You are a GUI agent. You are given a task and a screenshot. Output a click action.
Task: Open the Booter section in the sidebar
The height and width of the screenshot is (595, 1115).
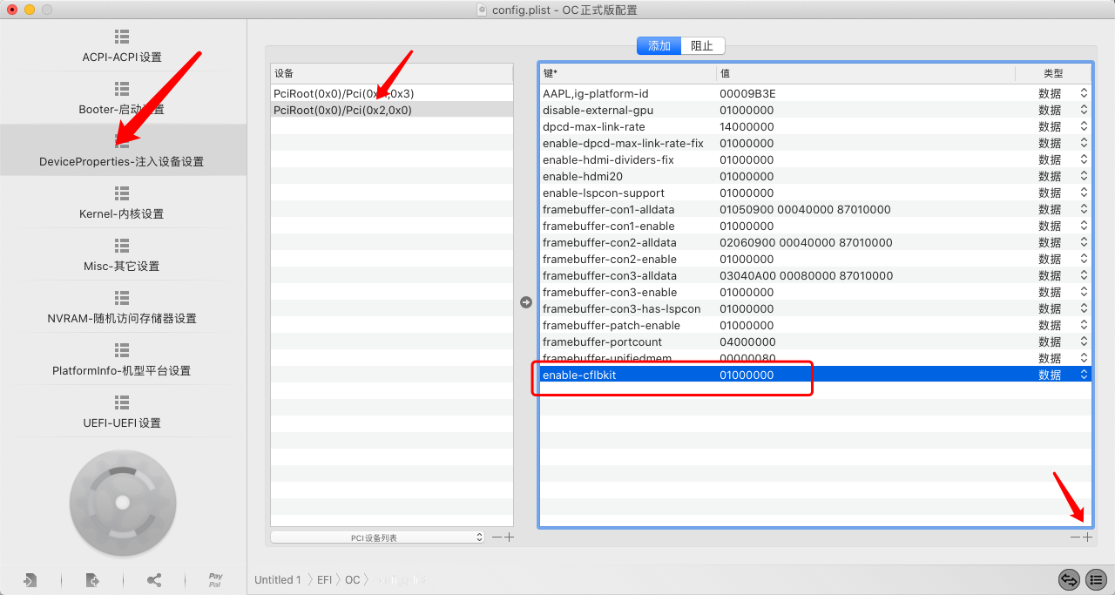(x=122, y=98)
